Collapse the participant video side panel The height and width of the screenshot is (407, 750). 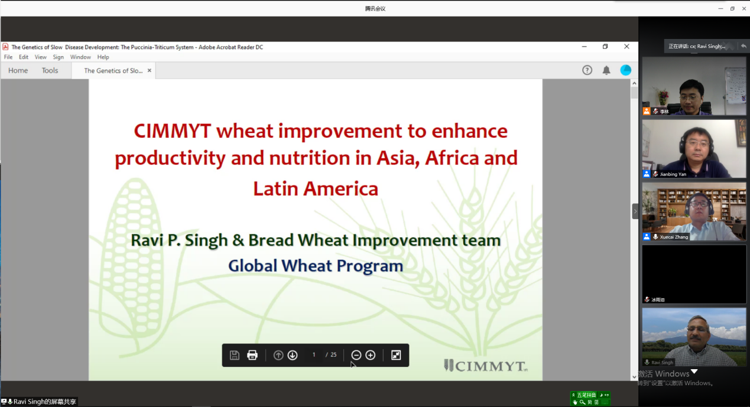[x=635, y=211]
